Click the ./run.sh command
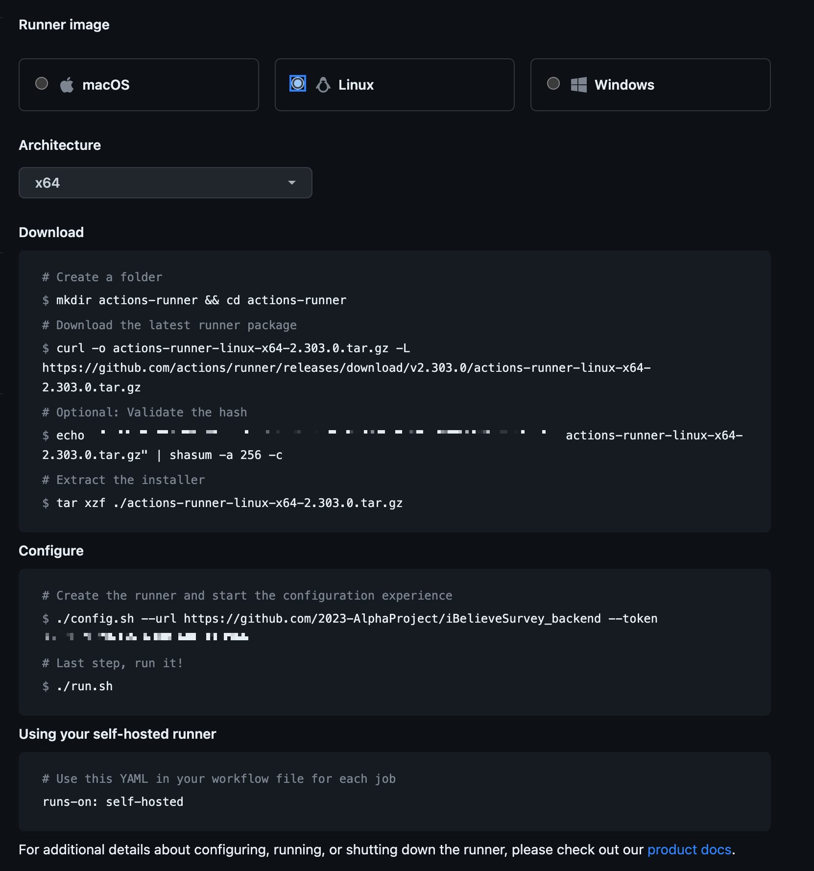814x871 pixels. (77, 686)
